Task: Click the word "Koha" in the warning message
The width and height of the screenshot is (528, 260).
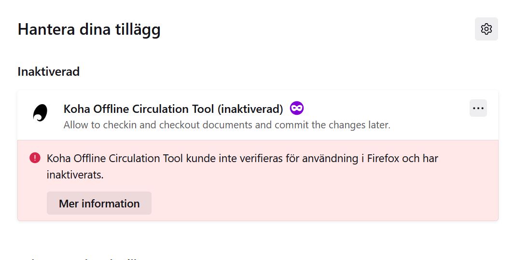Action: point(59,158)
